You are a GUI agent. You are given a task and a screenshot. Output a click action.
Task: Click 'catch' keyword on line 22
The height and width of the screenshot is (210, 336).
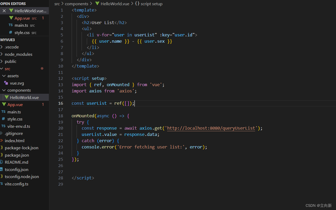click(x=88, y=141)
